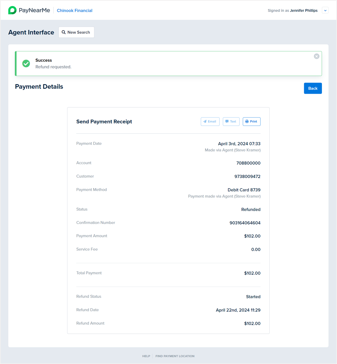Expand the signed-in user dropdown

pos(325,10)
